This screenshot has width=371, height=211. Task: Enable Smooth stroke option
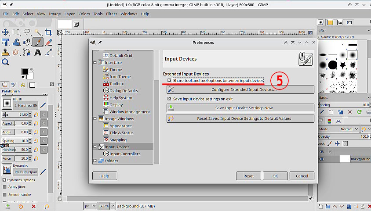4,195
